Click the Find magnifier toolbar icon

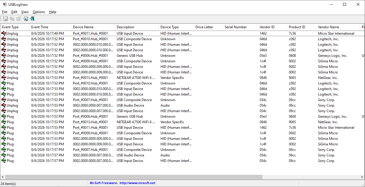point(26,19)
